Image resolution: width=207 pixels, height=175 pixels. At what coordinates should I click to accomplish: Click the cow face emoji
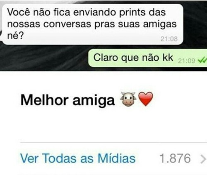pos(128,99)
